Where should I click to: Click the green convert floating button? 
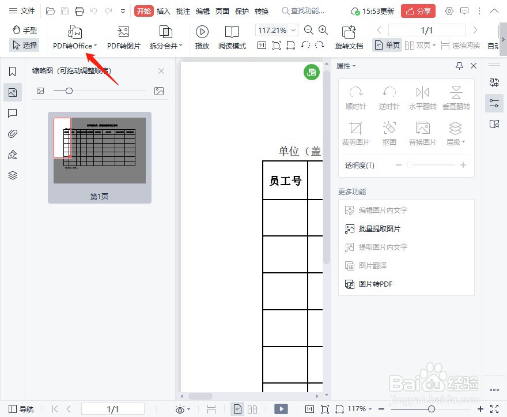pyautogui.click(x=311, y=73)
